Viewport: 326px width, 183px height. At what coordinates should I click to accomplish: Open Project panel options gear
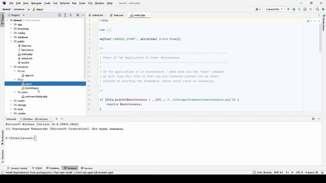pos(77,15)
